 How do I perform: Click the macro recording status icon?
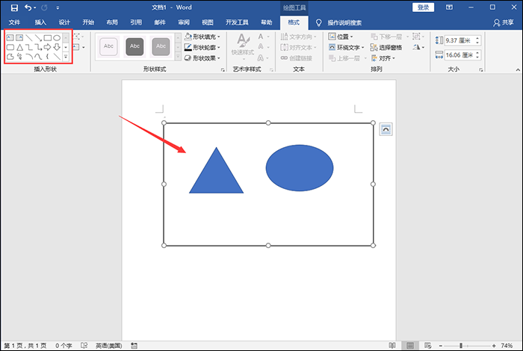tap(134, 345)
